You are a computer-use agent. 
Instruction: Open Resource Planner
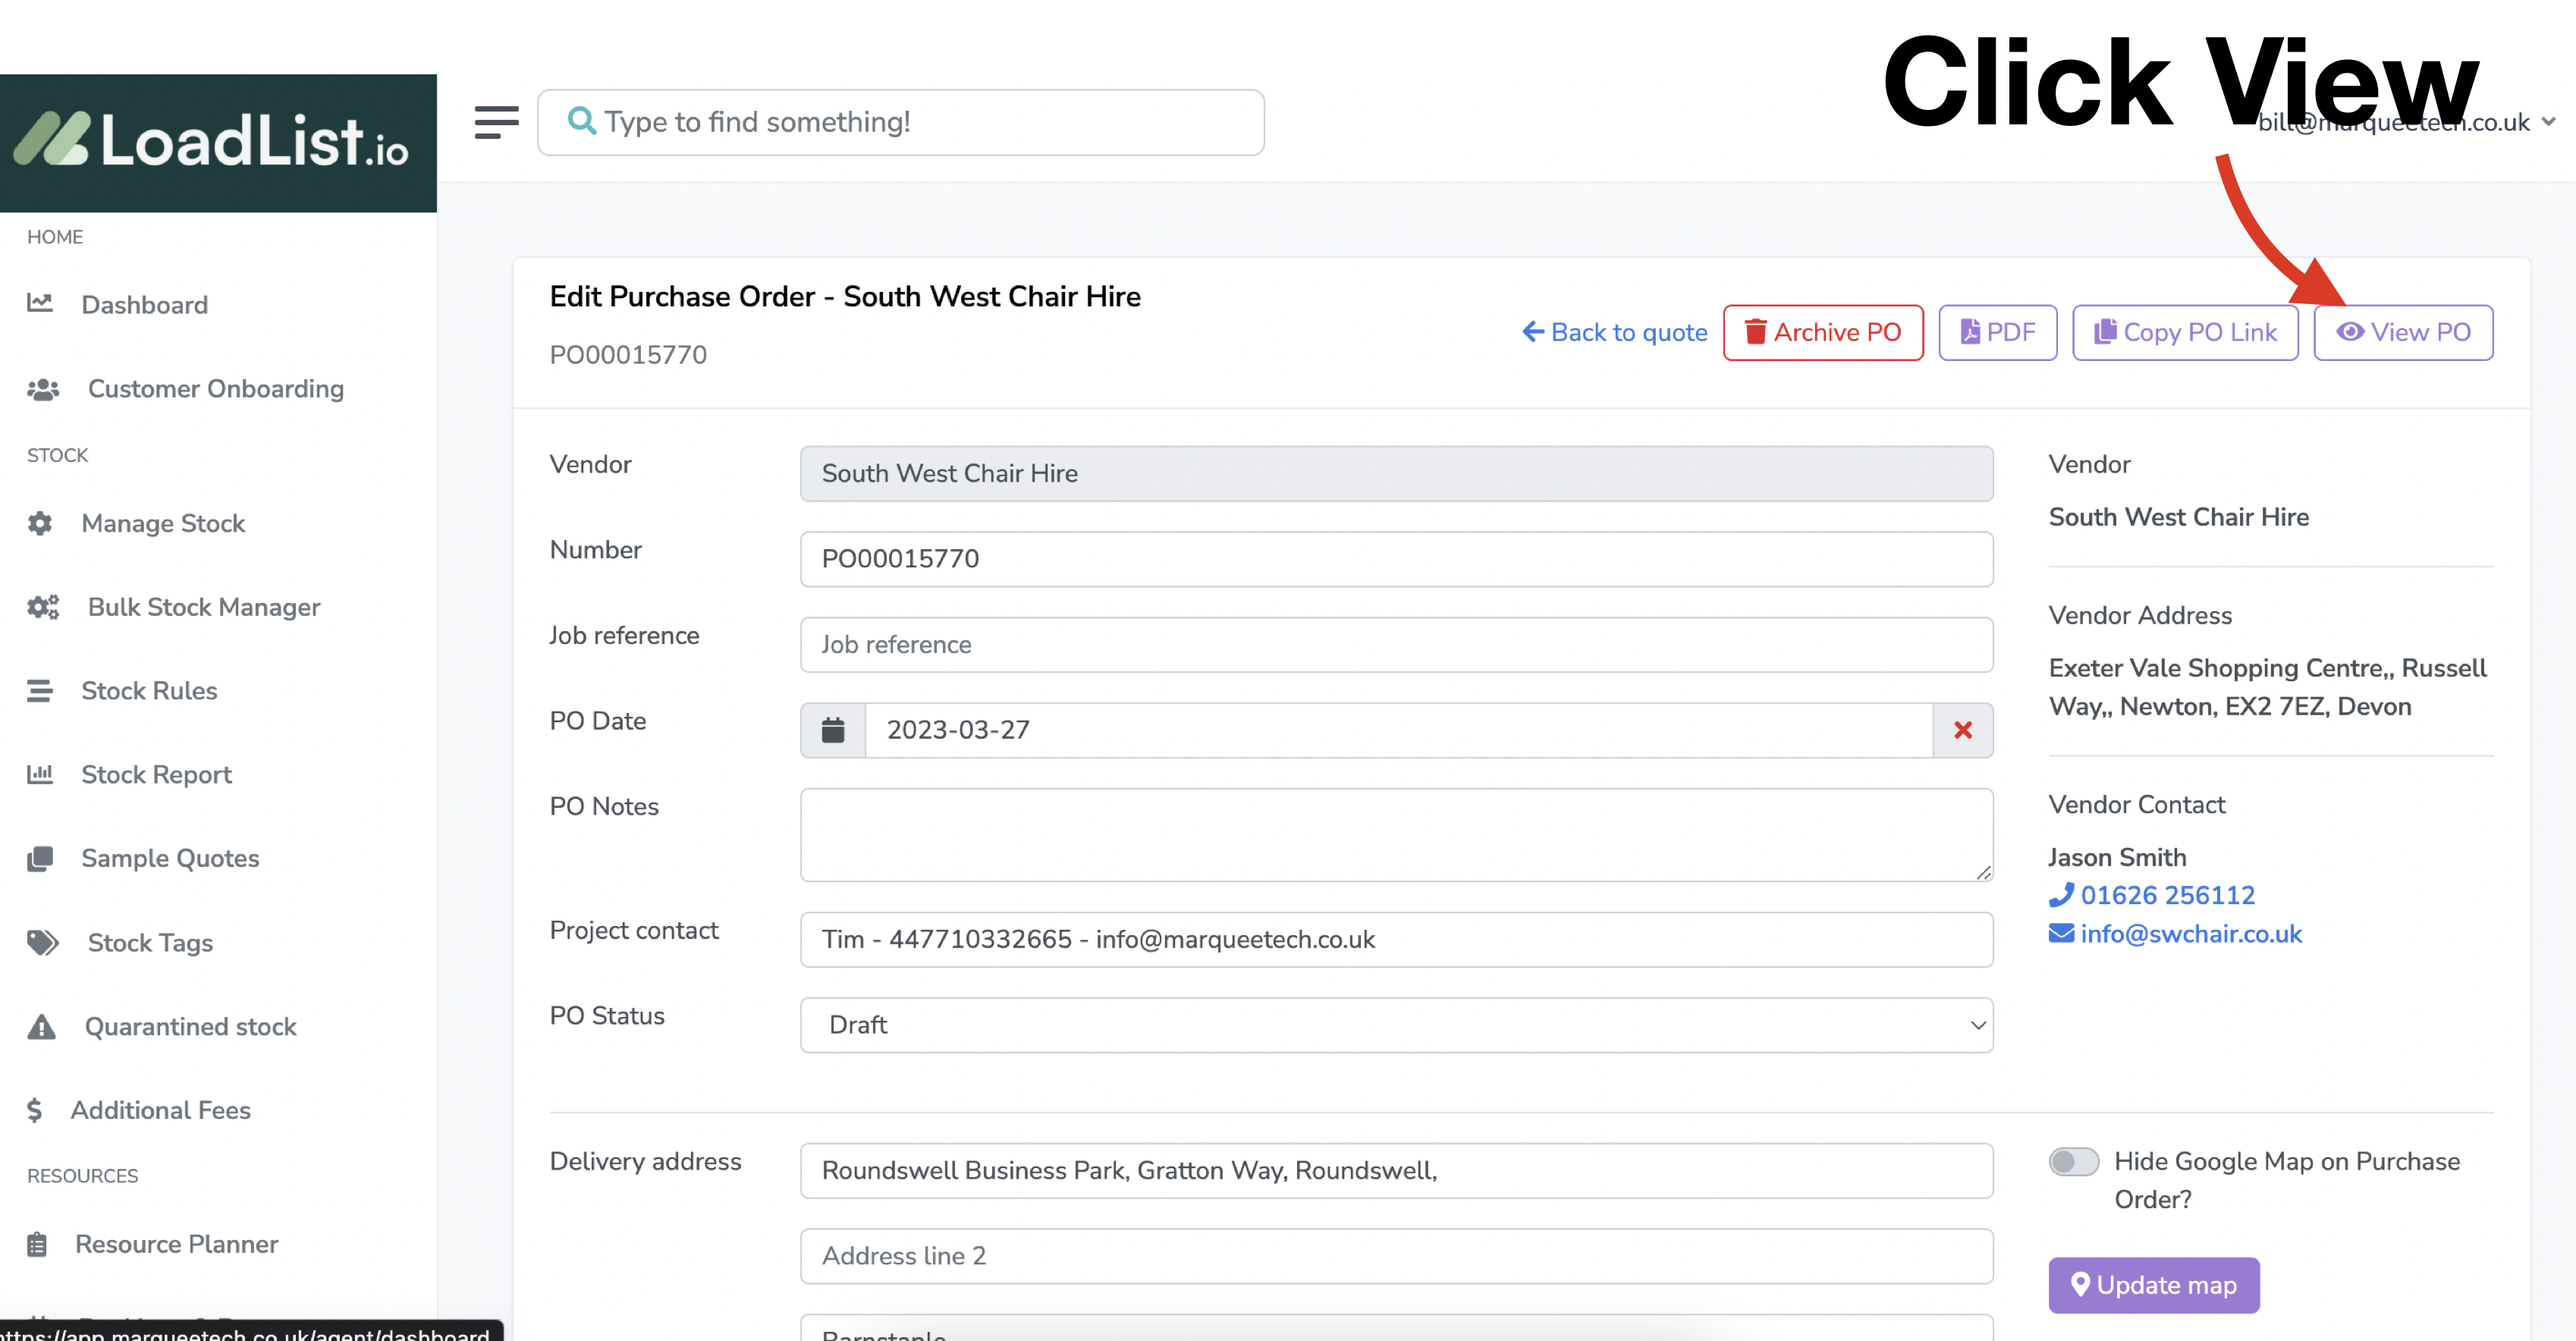(176, 1244)
